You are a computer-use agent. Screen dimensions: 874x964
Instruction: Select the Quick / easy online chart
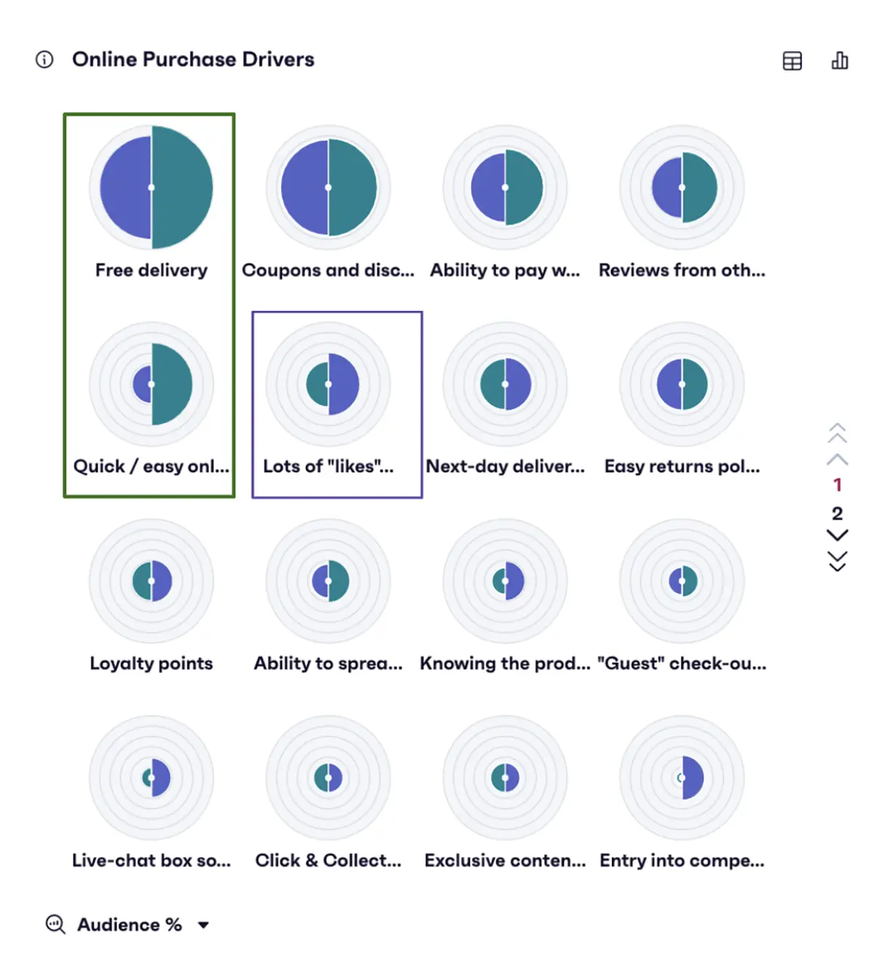(151, 384)
